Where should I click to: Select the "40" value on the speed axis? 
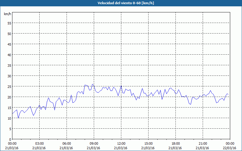9,56
